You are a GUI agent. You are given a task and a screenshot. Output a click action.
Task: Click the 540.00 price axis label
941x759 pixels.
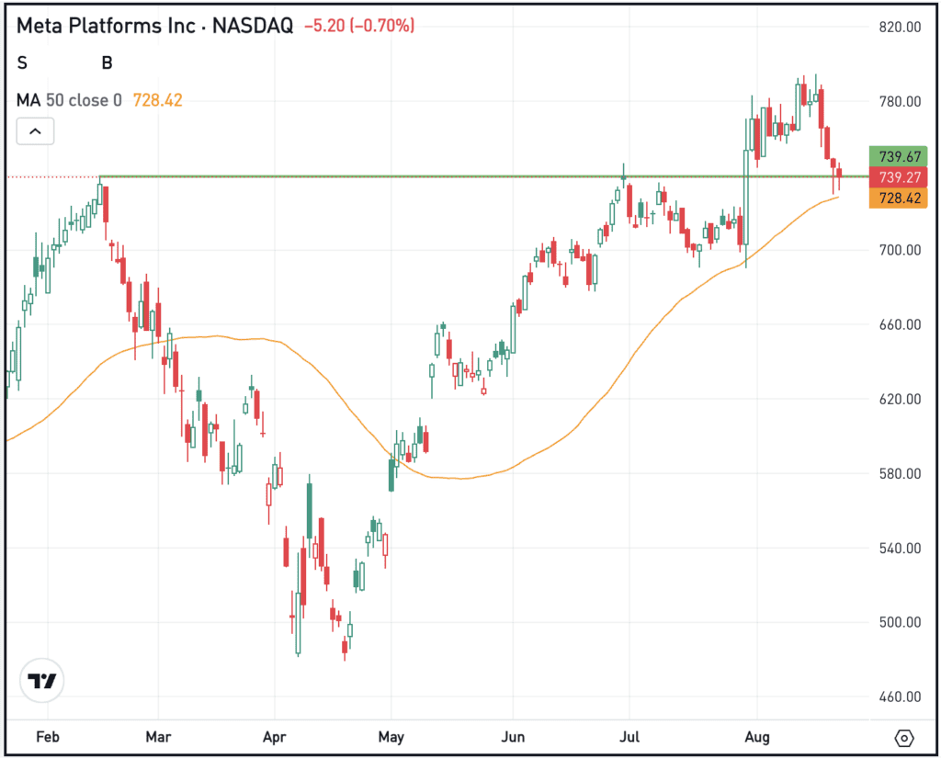[900, 548]
